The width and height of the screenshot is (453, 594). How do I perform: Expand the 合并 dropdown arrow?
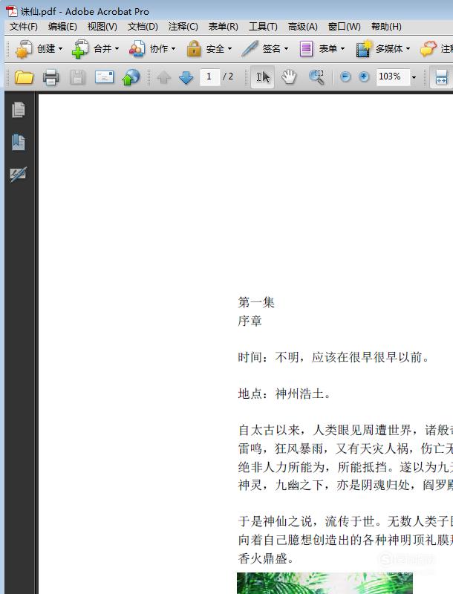point(117,49)
